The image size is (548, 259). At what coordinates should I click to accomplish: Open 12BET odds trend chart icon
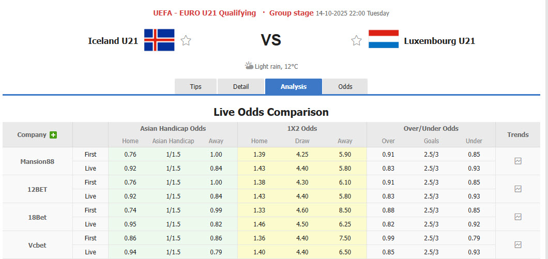(x=518, y=189)
